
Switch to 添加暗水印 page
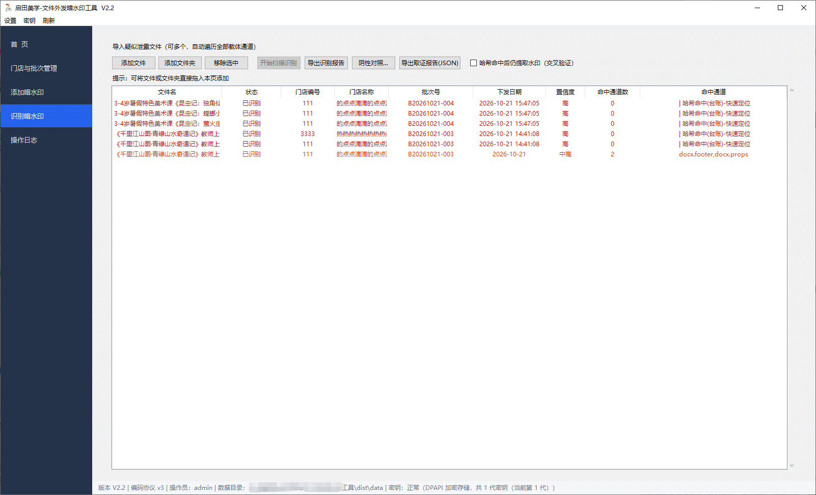point(46,92)
